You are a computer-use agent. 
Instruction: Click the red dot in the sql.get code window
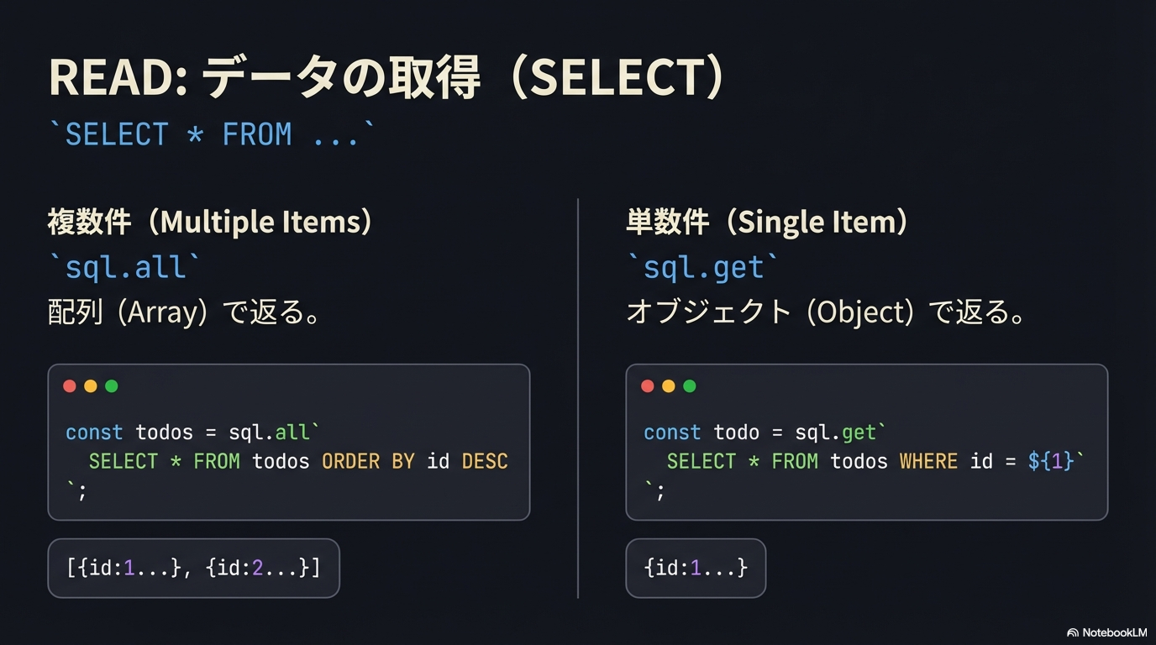[x=648, y=386]
